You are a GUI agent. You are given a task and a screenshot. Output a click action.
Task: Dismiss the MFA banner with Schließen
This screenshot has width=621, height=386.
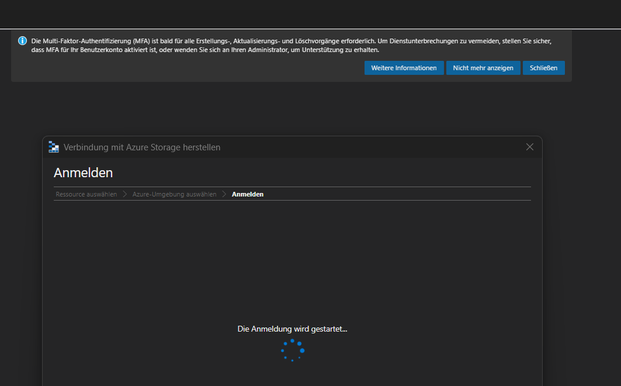[543, 68]
